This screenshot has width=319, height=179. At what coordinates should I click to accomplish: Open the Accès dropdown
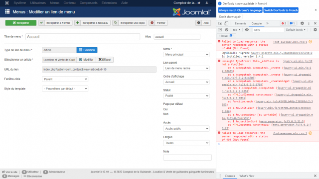coord(186,129)
